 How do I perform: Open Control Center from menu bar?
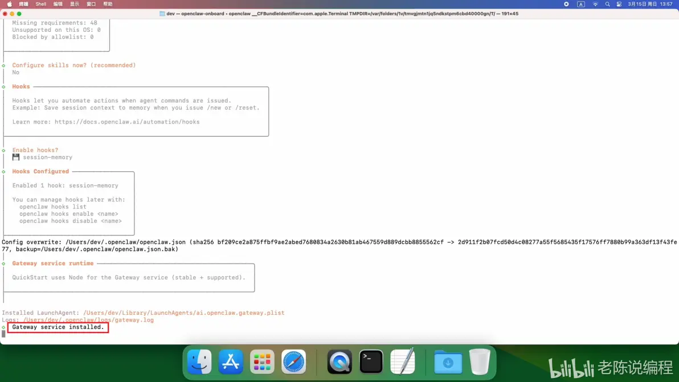pos(619,4)
